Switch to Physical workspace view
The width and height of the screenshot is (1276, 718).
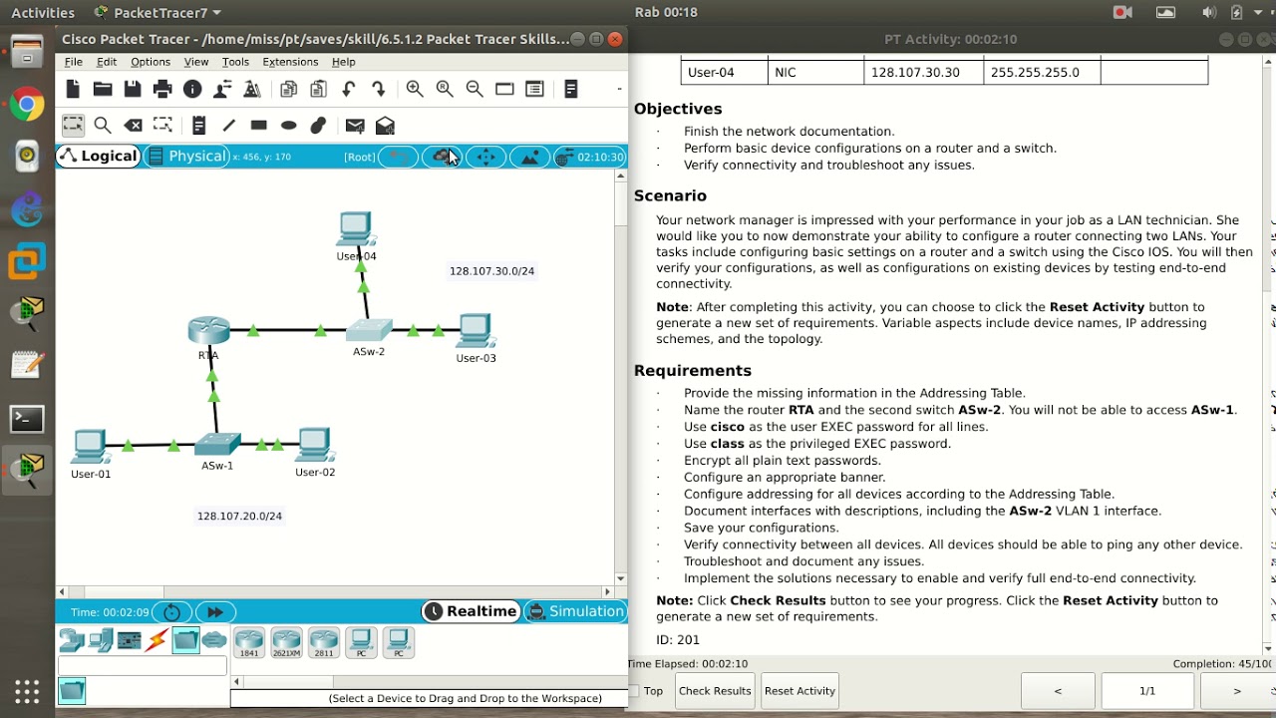(186, 157)
